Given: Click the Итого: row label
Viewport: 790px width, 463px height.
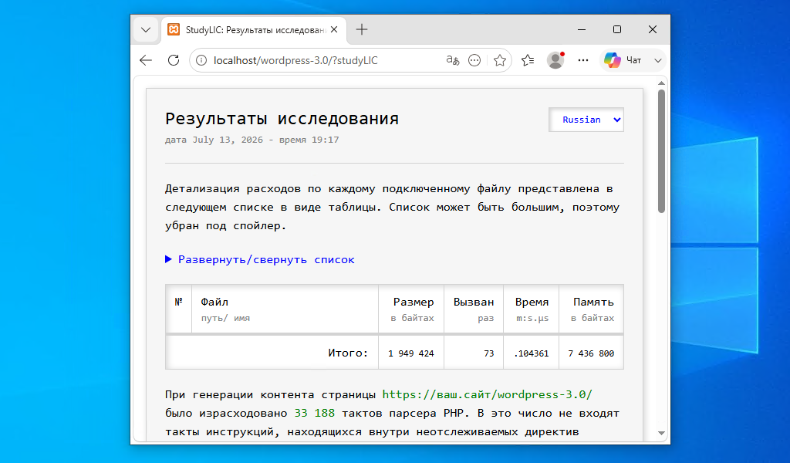Looking at the screenshot, I should click(348, 353).
